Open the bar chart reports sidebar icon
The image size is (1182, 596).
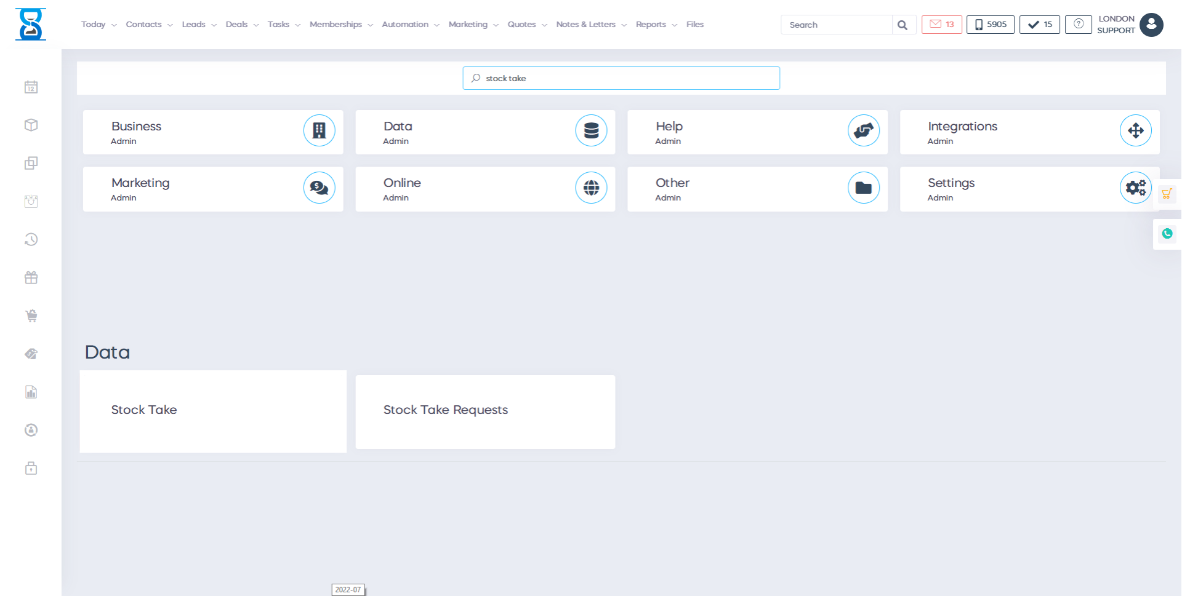31,392
